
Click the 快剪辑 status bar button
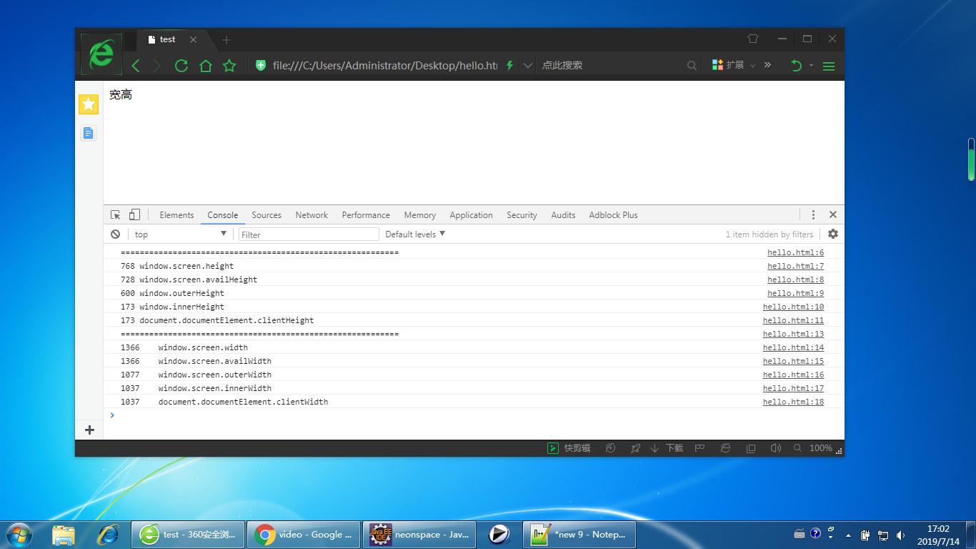(x=569, y=448)
